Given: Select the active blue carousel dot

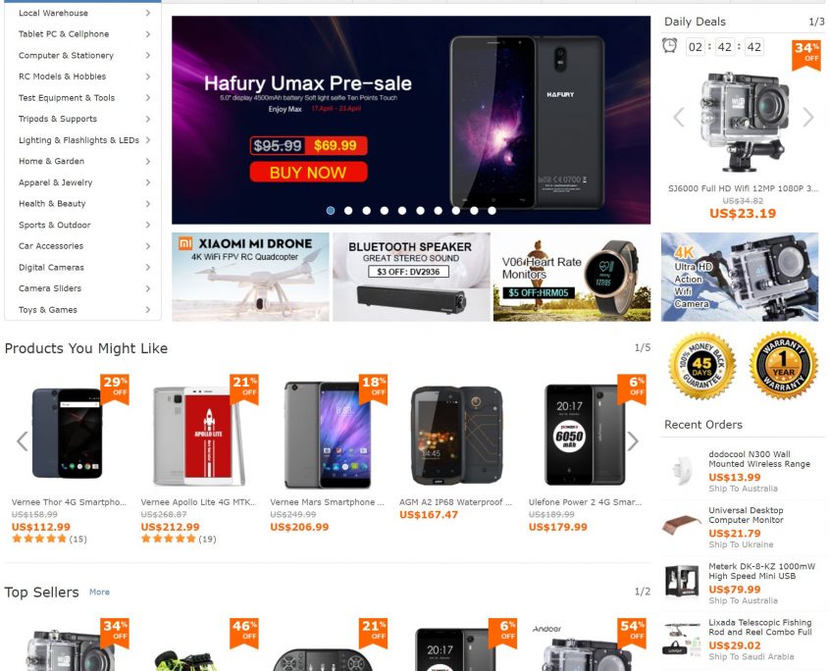Looking at the screenshot, I should coord(331,210).
